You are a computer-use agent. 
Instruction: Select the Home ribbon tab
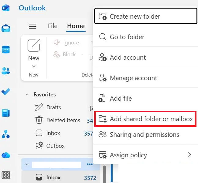click(76, 26)
